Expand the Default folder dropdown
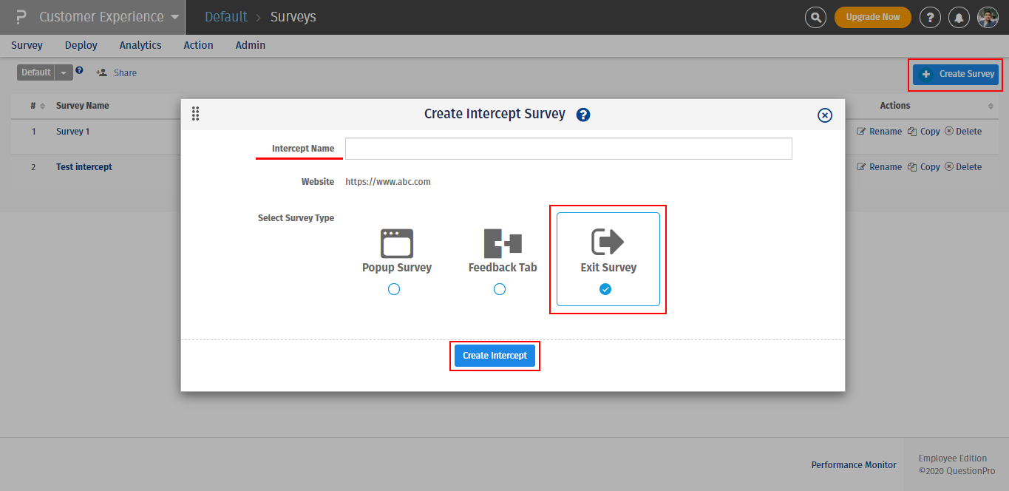Viewport: 1009px width, 491px height. coord(61,72)
